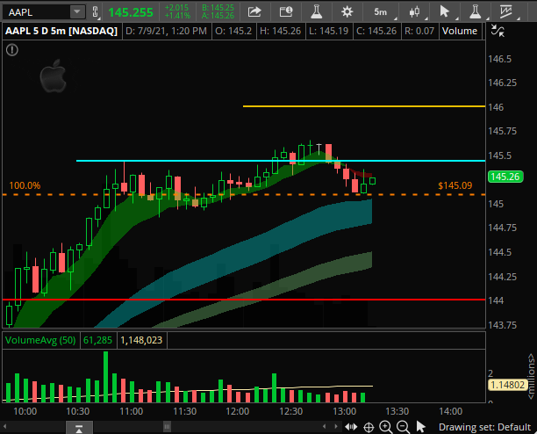Screen dimensions: 537x434
Task: Click the AAPL 5 D 5m [NASDAQ] label
Action: pos(61,32)
